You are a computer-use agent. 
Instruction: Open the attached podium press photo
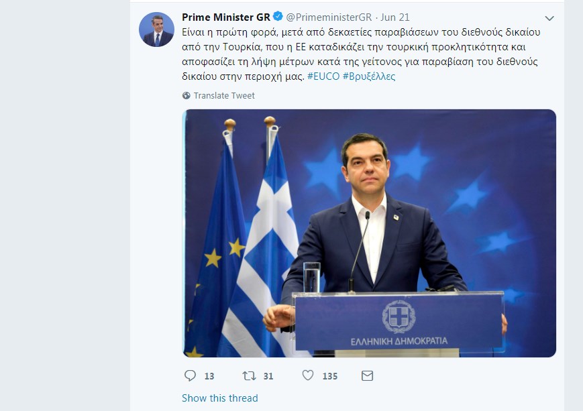(x=369, y=233)
